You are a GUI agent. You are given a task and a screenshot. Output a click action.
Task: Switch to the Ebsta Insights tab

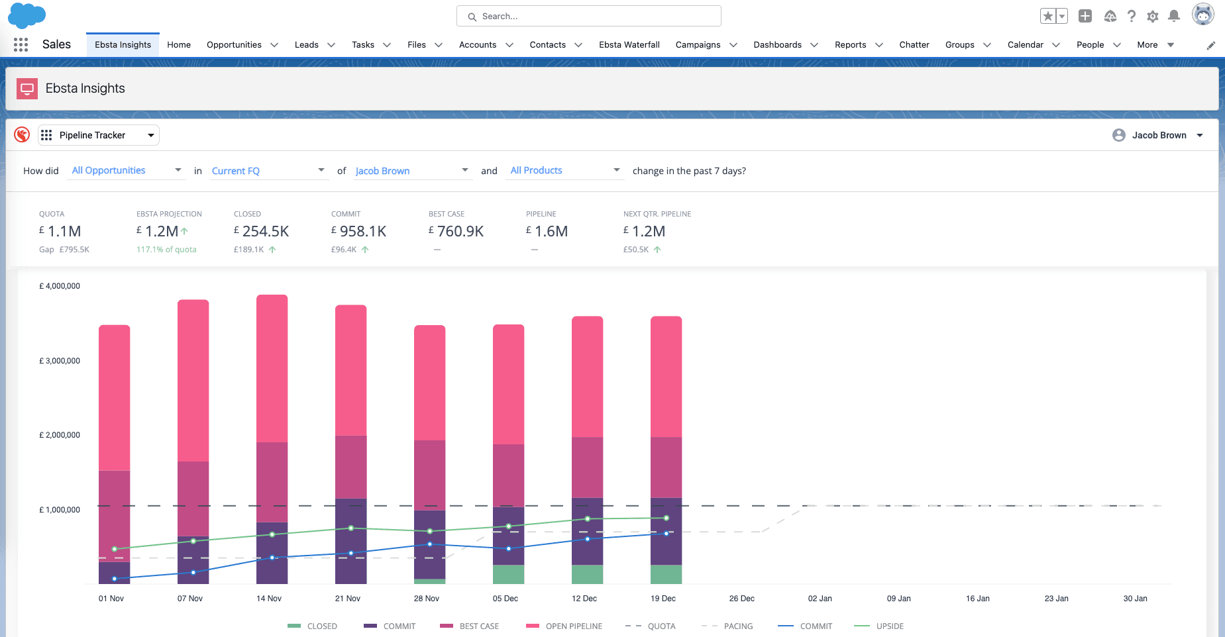coord(123,45)
